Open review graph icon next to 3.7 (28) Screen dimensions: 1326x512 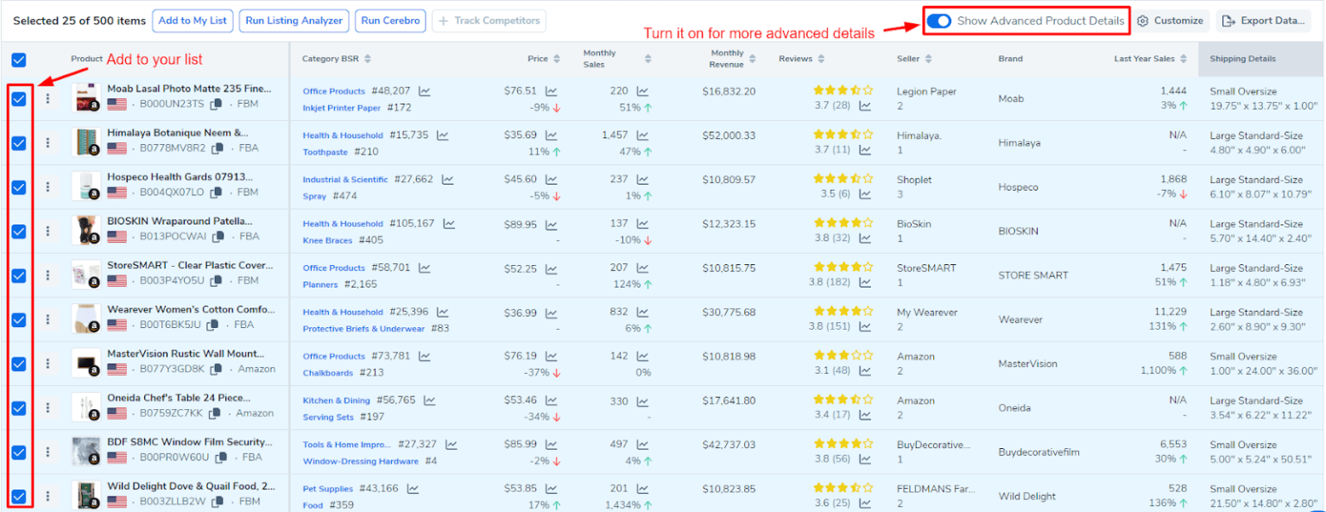(865, 106)
